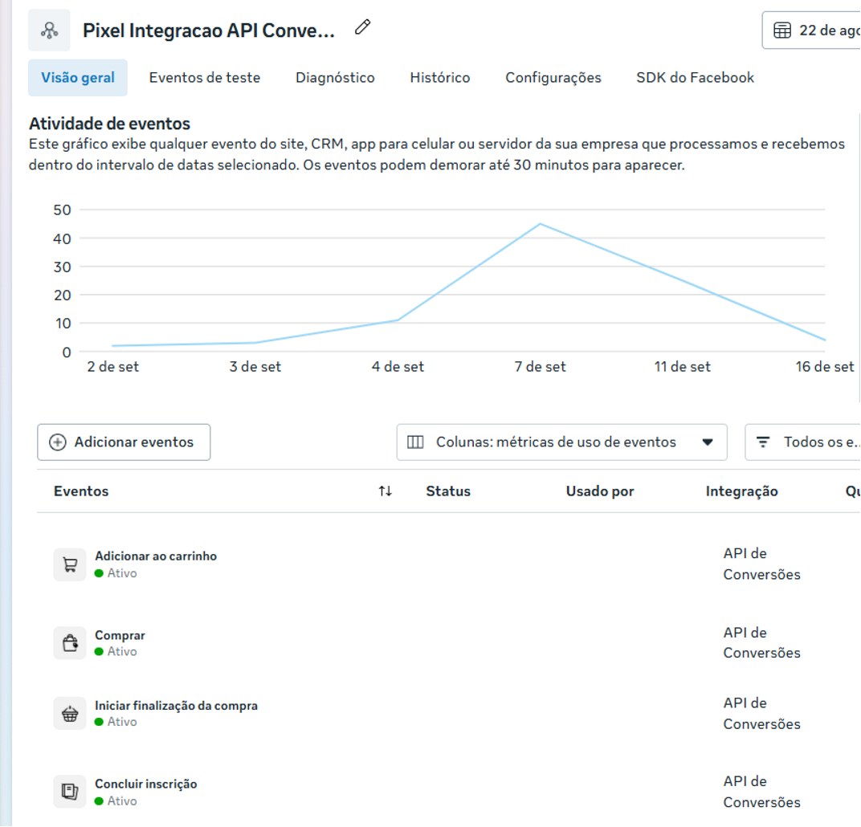The height and width of the screenshot is (827, 861).
Task: Open the date range picker starting 22 de ago
Action: (x=811, y=31)
